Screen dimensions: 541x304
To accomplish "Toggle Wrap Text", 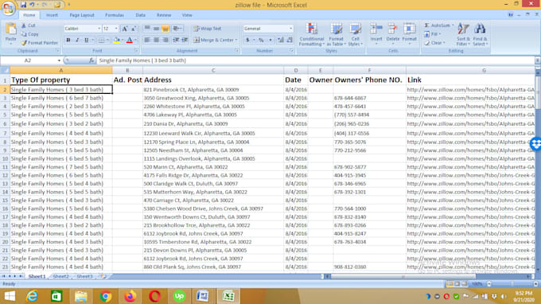I will tap(208, 29).
